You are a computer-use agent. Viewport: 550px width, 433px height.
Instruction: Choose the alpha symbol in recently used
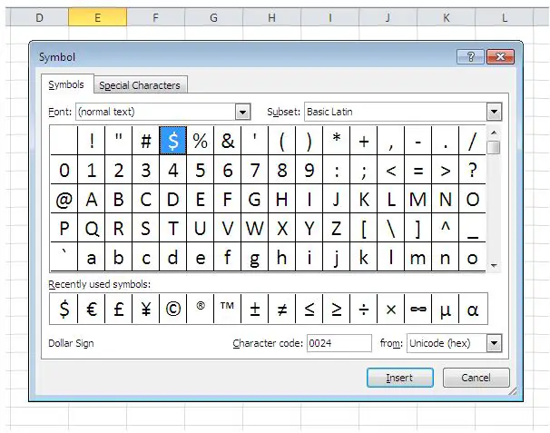pyautogui.click(x=473, y=309)
